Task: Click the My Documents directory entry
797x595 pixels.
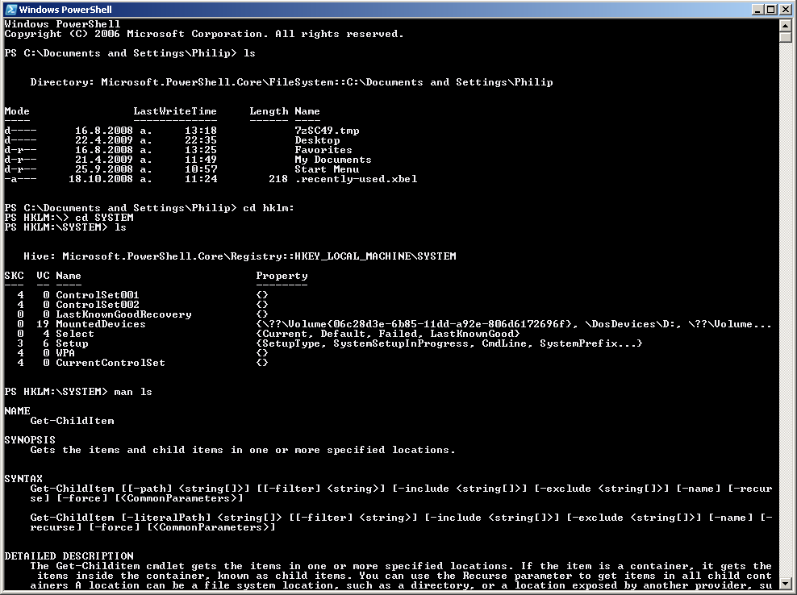Action: [x=333, y=160]
